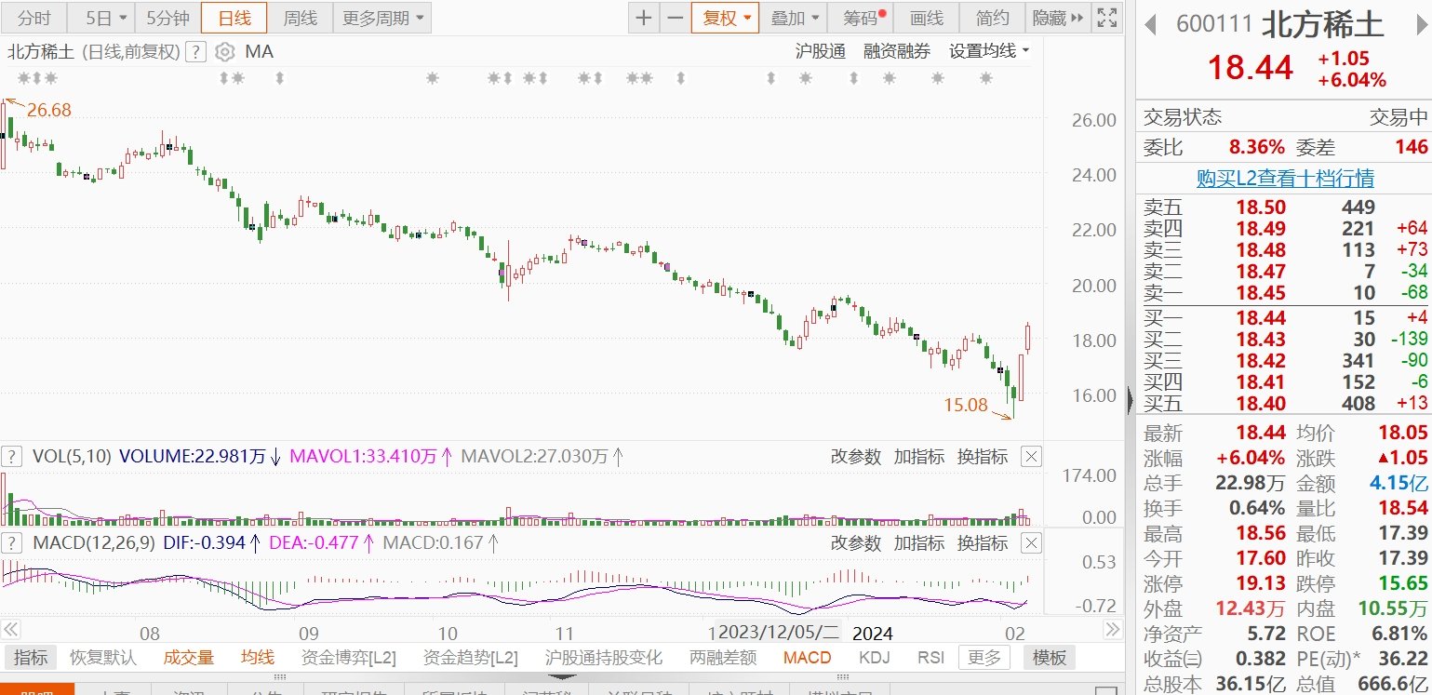Screen dimensions: 1432x695
Task: Expand 设置均线 dropdown
Action: [989, 51]
